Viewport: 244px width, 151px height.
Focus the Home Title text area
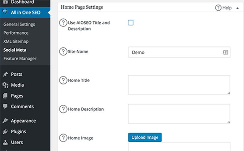(179, 85)
